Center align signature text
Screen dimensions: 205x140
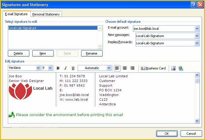click(125, 68)
